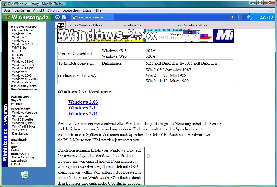Open Windows 2.0x in sidebar

tap(22, 37)
